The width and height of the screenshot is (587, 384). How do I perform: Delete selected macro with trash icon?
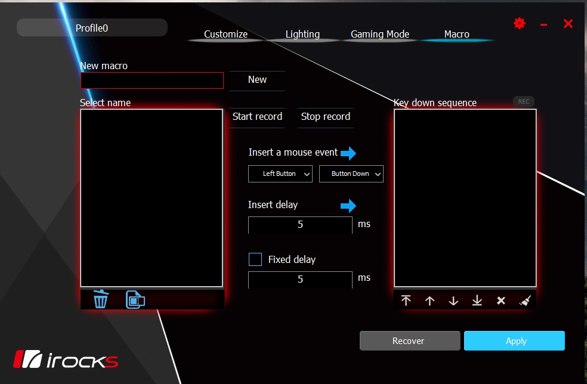point(101,299)
